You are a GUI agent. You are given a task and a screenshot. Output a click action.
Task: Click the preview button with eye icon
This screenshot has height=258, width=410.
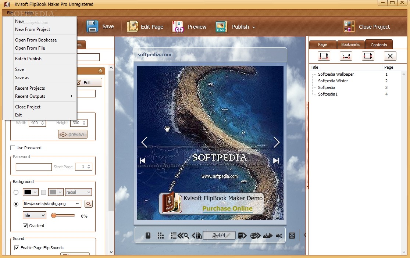tap(73, 135)
